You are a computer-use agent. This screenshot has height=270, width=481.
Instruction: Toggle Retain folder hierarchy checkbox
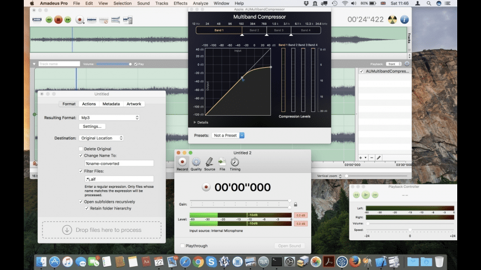(x=87, y=208)
